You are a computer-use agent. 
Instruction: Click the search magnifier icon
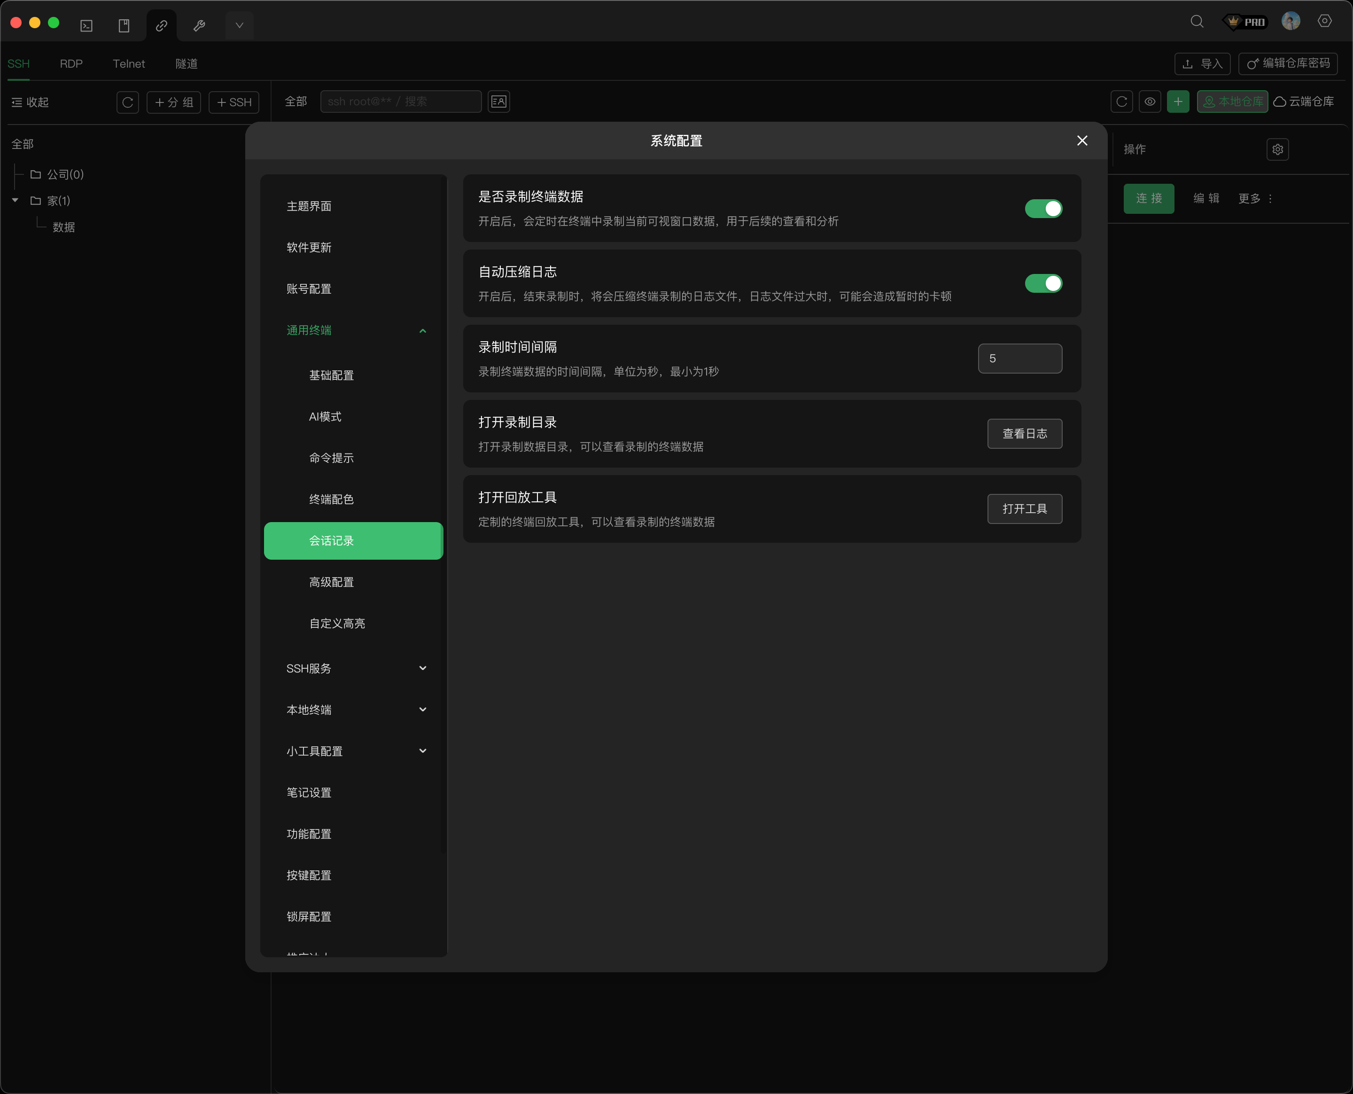(1197, 22)
